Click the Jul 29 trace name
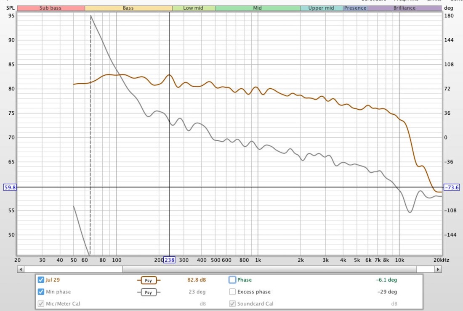463x311 pixels. point(53,280)
